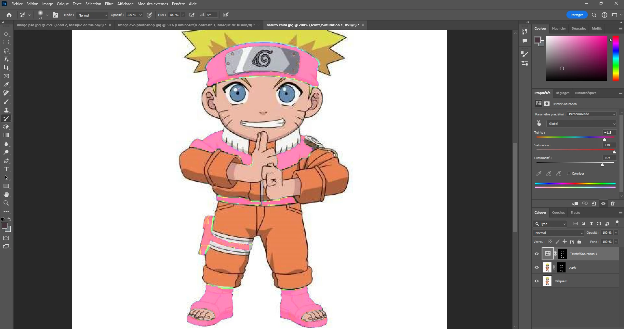624x329 pixels.
Task: Open the Flux dropdown in options bar
Action: tap(183, 15)
